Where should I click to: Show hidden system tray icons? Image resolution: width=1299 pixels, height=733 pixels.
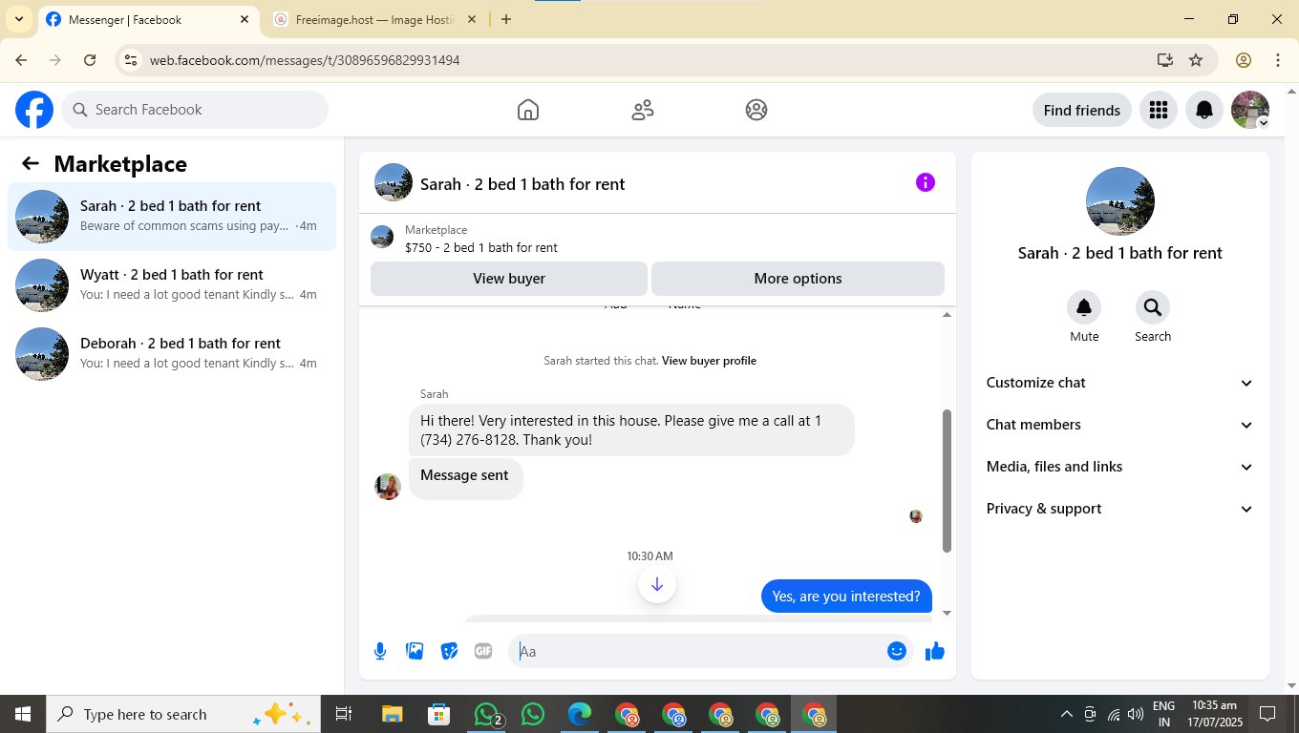(x=1067, y=714)
